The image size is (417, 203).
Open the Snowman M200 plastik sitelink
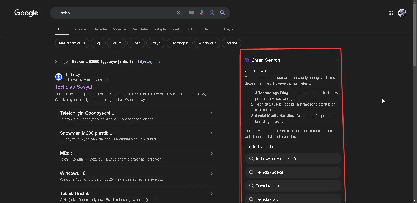point(87,133)
